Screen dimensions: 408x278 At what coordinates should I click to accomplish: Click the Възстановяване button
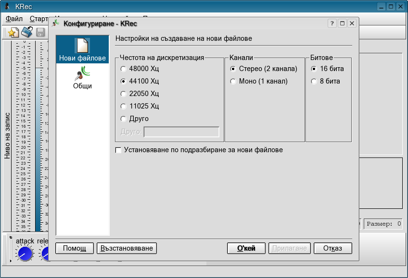click(127, 248)
